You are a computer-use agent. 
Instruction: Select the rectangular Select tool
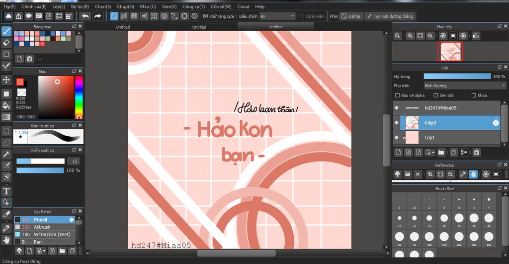tap(6, 131)
